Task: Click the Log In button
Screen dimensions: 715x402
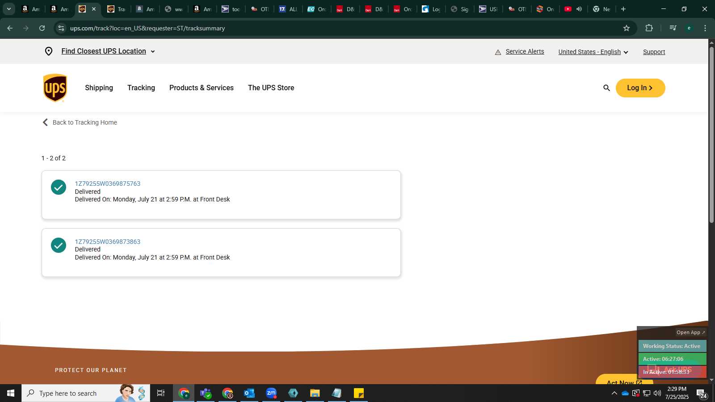Action: 640,88
